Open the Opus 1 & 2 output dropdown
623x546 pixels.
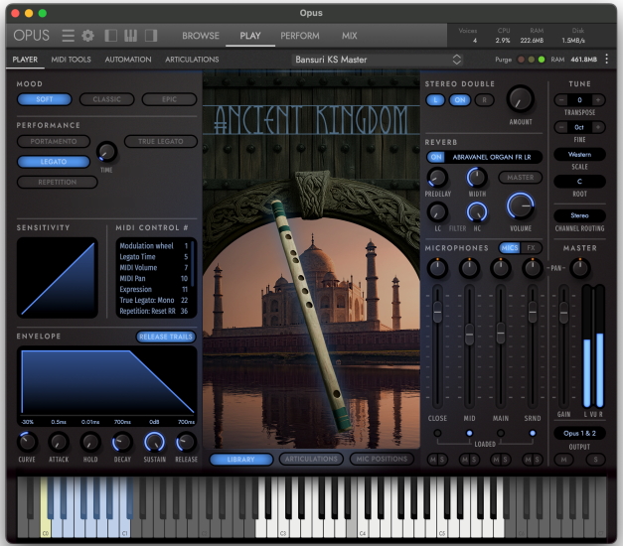(579, 433)
